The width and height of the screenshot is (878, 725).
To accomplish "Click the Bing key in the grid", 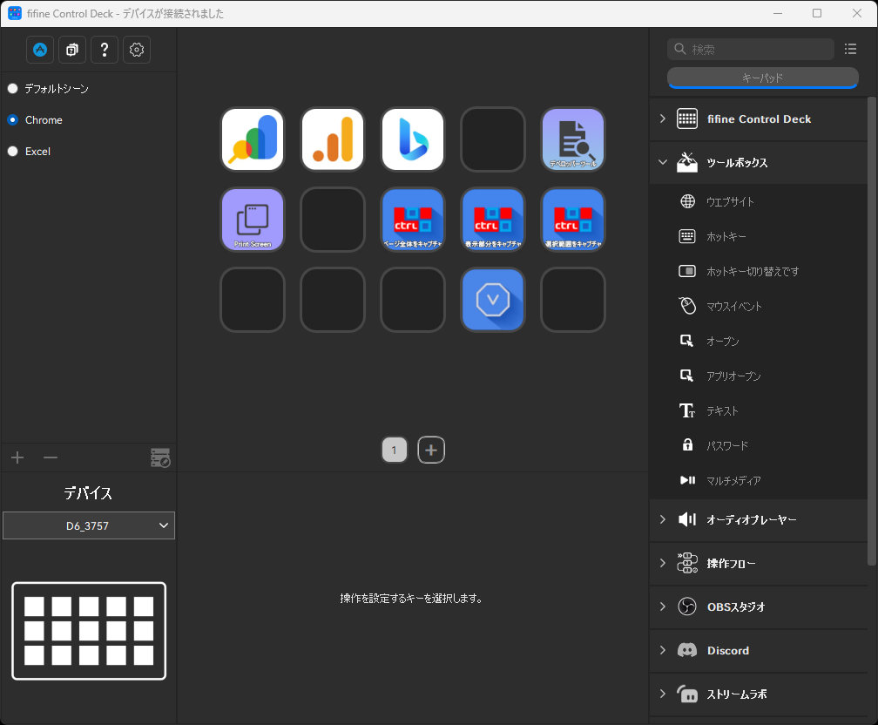I will coord(412,139).
